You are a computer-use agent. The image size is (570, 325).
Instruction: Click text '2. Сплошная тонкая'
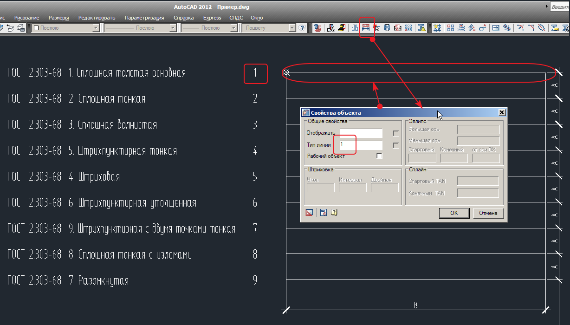(107, 99)
